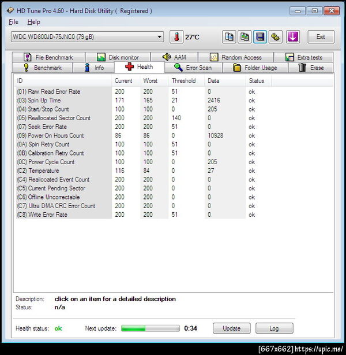Select the Reallocated Sector Count row

click(x=144, y=118)
